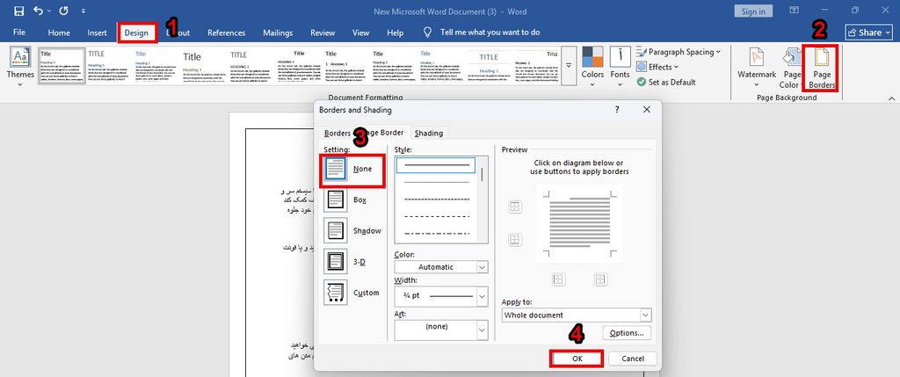900x377 pixels.
Task: Click the Sign in button
Action: click(753, 11)
